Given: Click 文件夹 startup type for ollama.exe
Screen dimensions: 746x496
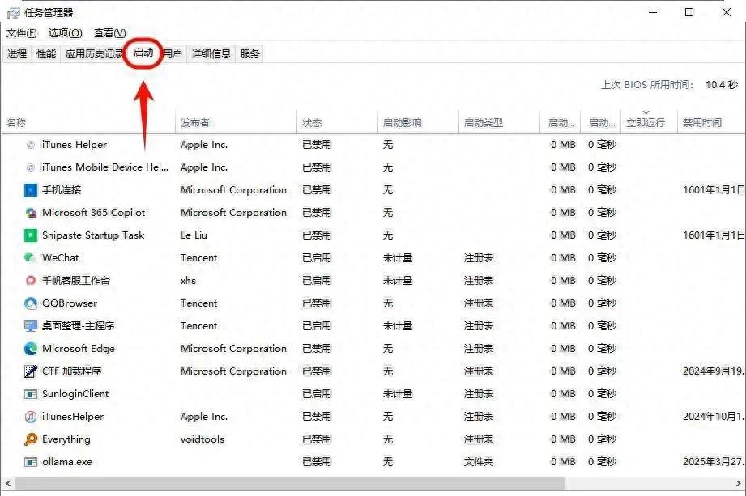Looking at the screenshot, I should click(478, 462).
